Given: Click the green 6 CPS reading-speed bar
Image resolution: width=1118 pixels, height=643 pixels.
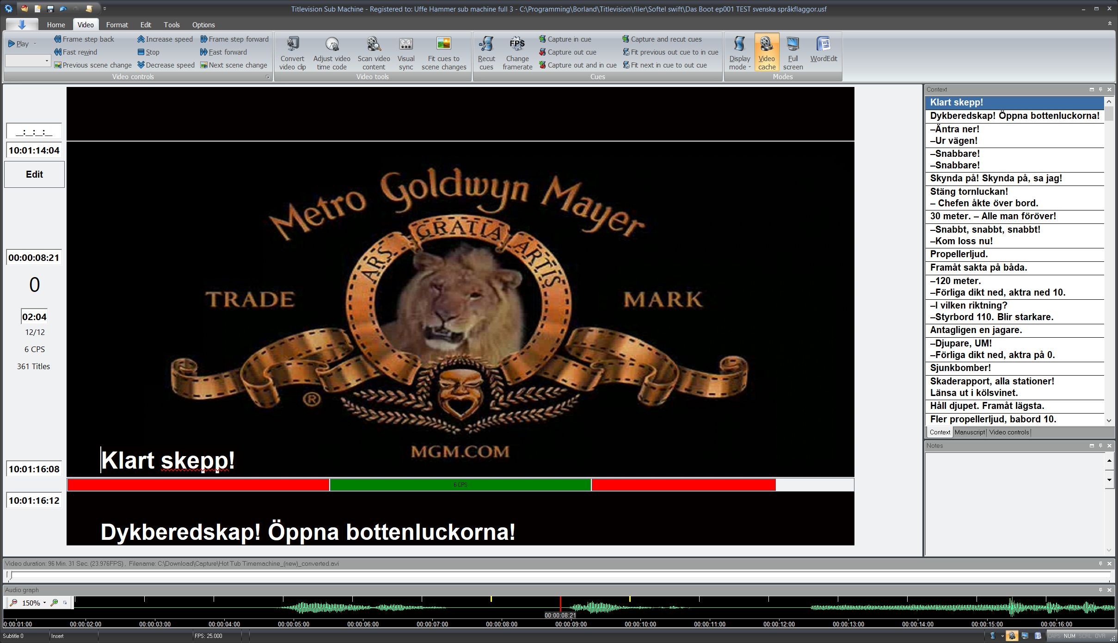Looking at the screenshot, I should [460, 485].
